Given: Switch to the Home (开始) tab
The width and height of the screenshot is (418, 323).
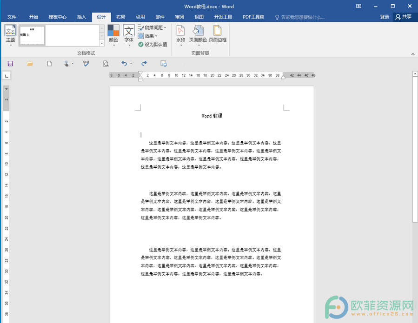Looking at the screenshot, I should tap(33, 17).
